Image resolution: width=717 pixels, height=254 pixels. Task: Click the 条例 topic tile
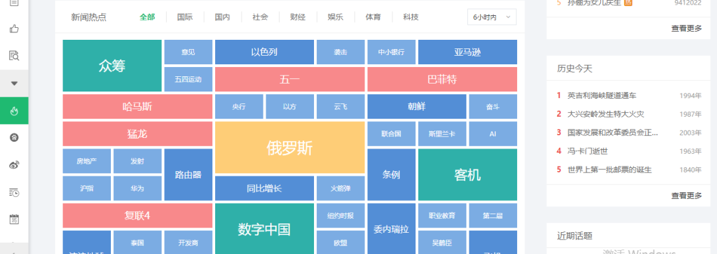click(392, 175)
